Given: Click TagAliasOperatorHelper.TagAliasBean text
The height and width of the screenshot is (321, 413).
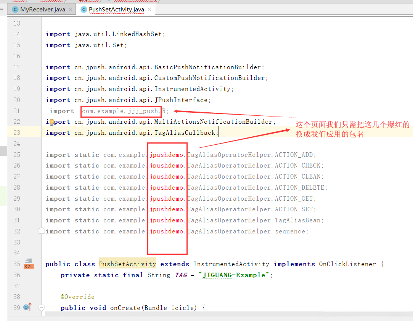Looking at the screenshot, I should [254, 220].
